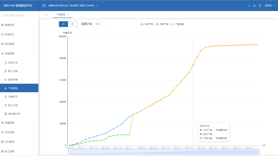Viewport: 278px width, 156px height.
Task: Open 施工台账 in the sidebar
Action: [x=13, y=71]
